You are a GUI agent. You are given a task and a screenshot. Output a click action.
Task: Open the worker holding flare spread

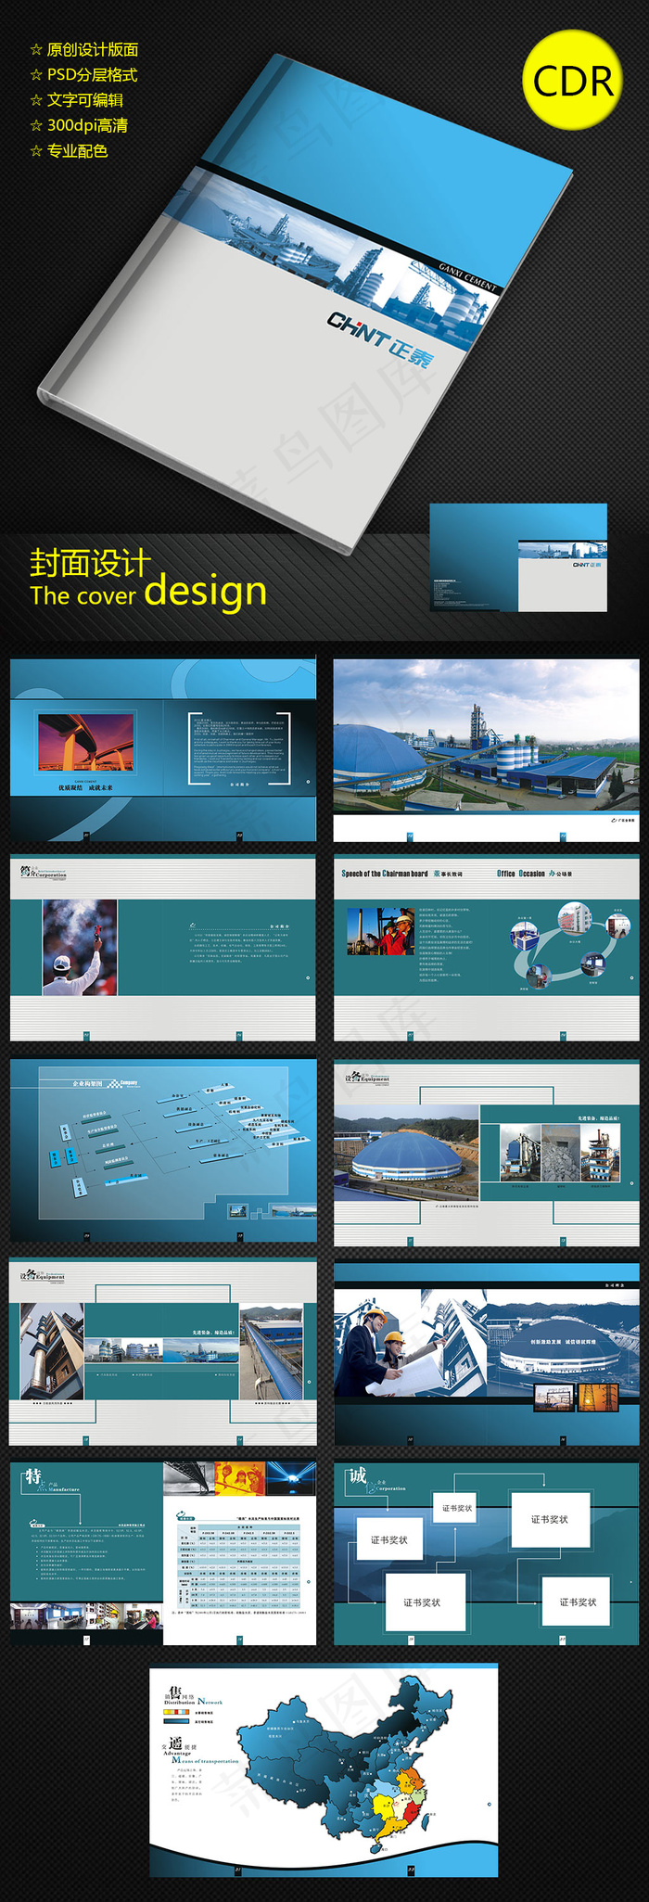point(163,948)
